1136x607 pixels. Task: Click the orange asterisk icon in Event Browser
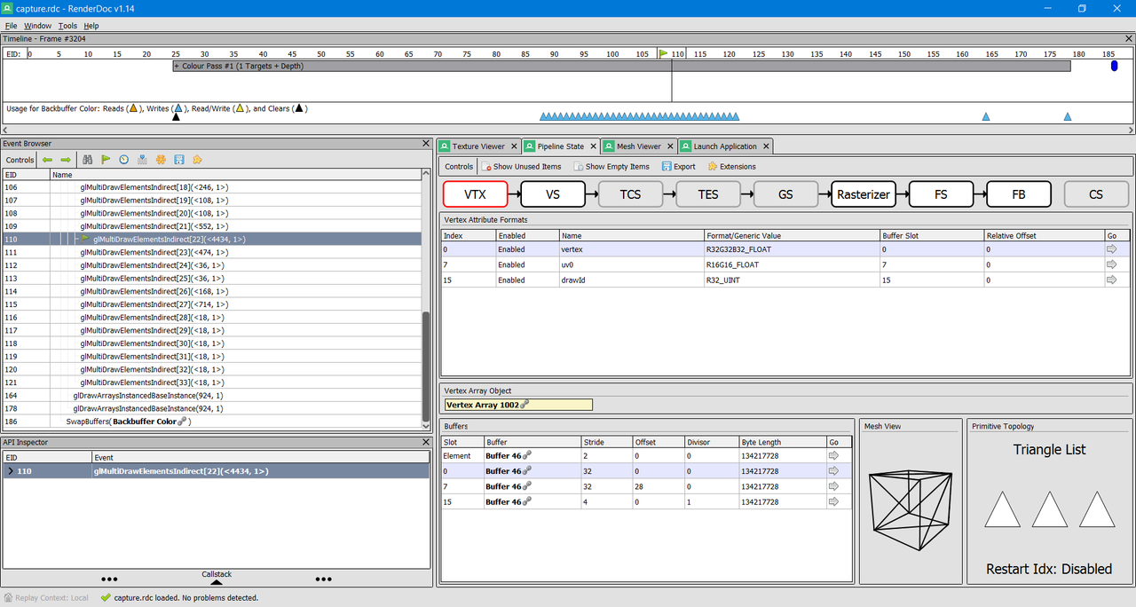[161, 160]
